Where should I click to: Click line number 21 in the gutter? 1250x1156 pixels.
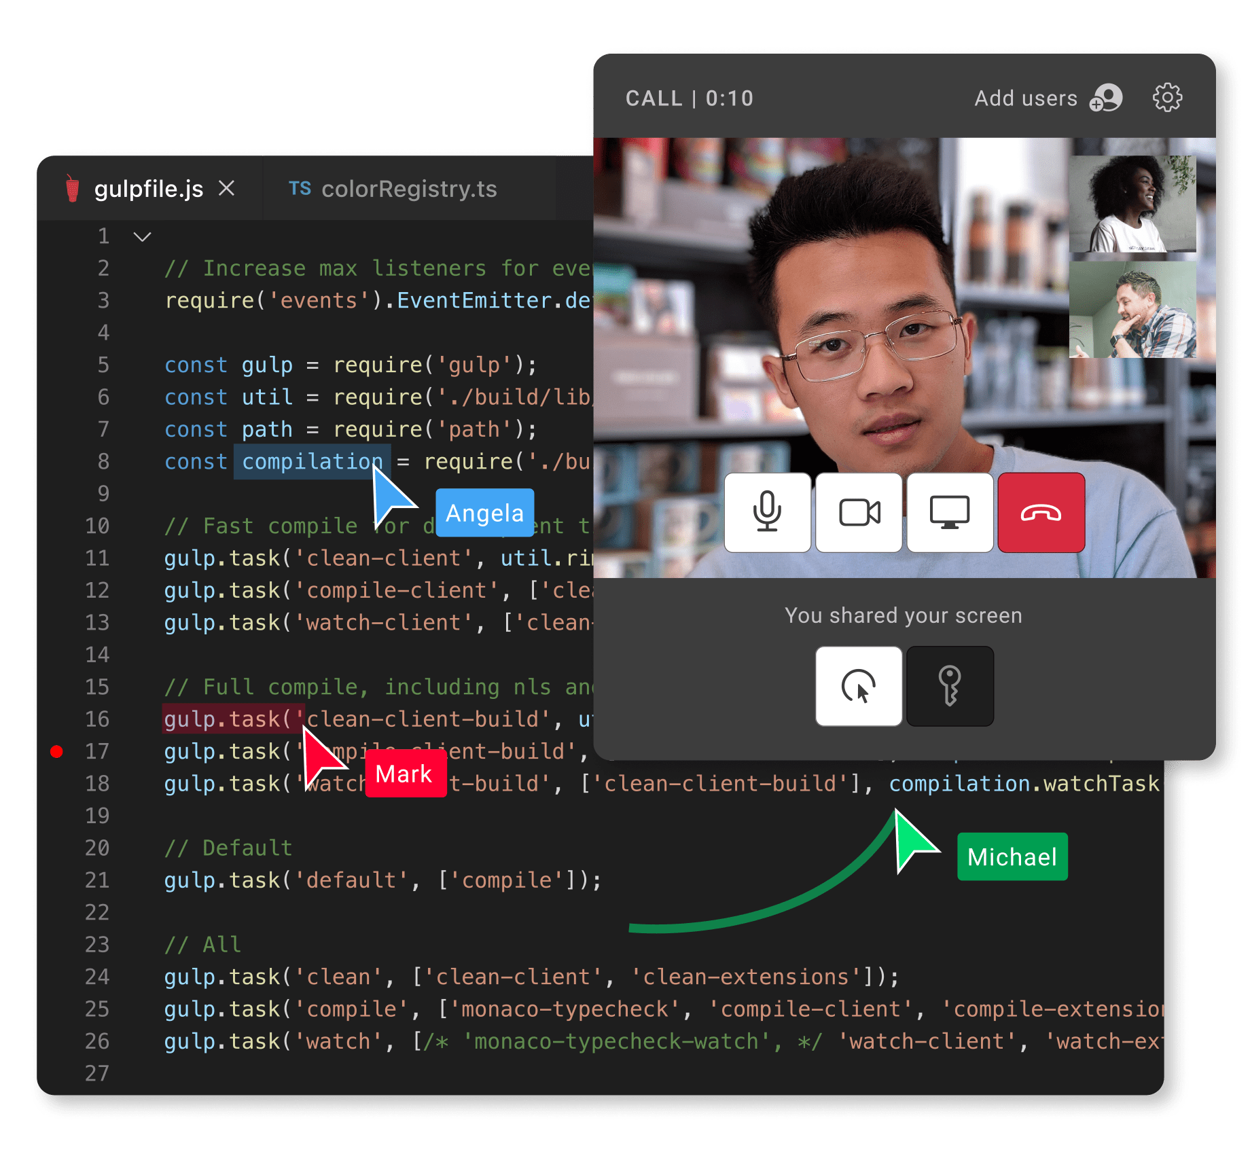(x=97, y=880)
